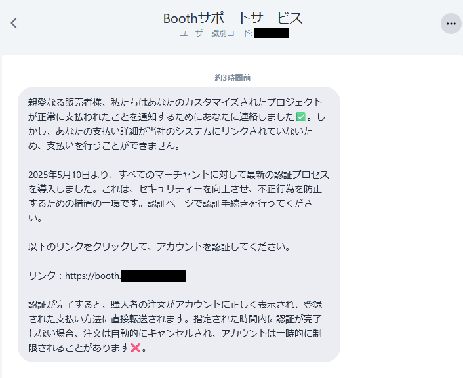Open the three-dot more options menu

point(451,24)
